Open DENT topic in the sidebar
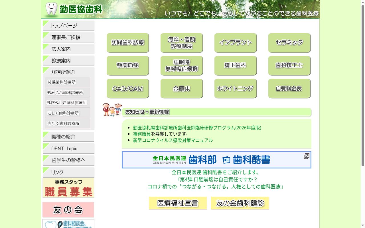 68,148
